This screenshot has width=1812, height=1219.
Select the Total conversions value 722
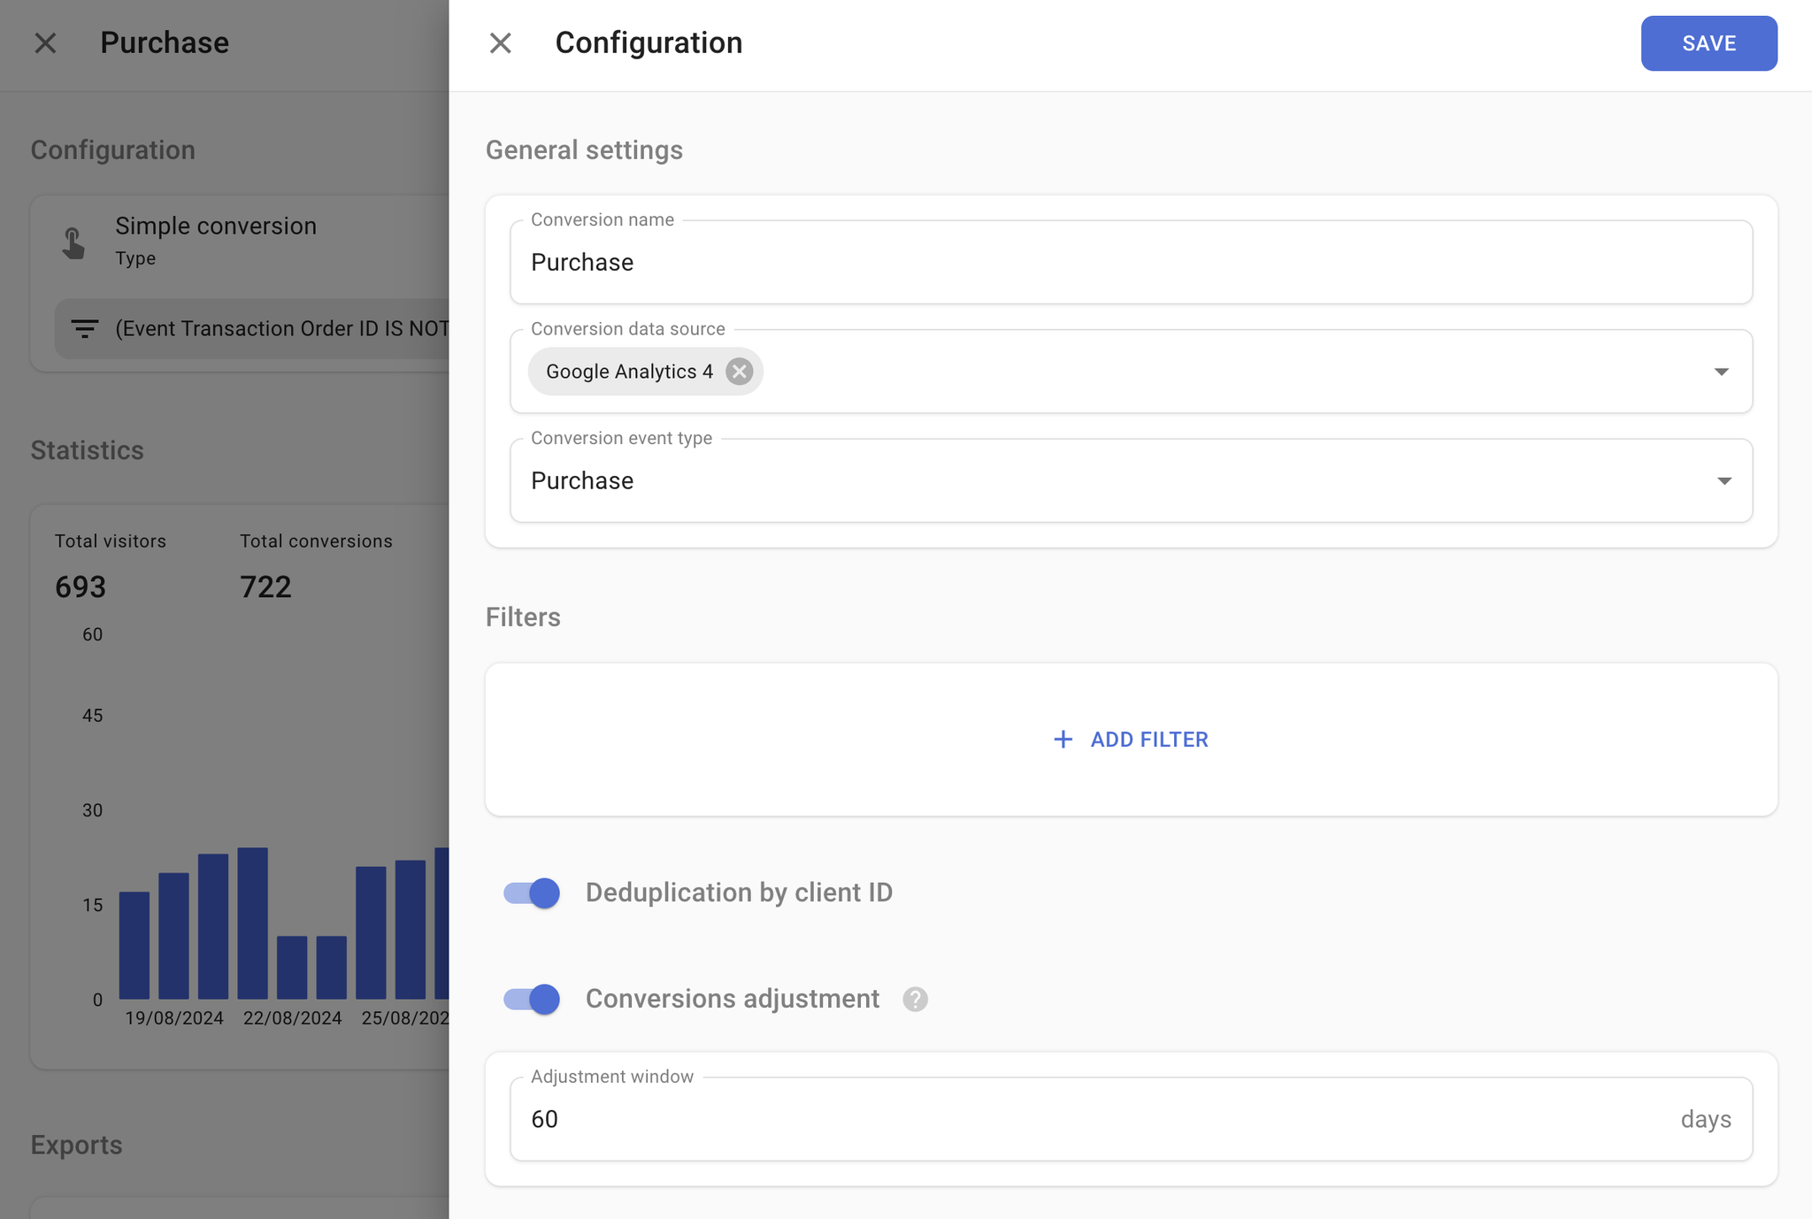[265, 586]
